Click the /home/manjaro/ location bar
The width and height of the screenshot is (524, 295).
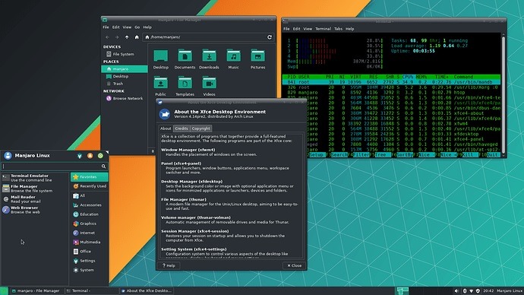[x=209, y=37]
